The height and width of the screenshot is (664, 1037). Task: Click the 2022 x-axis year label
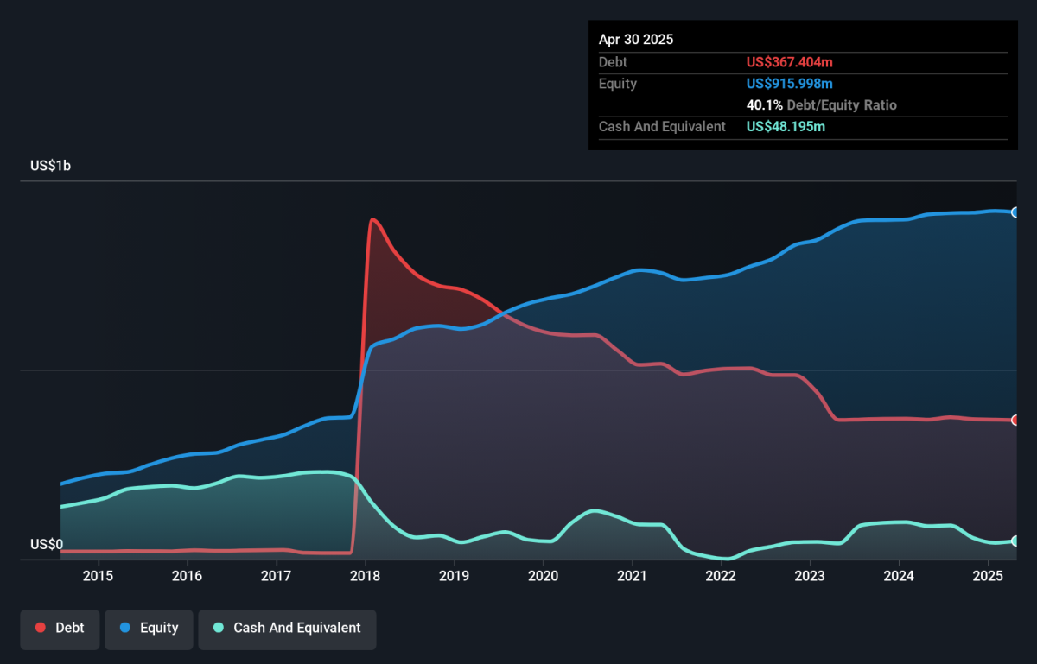pos(721,576)
